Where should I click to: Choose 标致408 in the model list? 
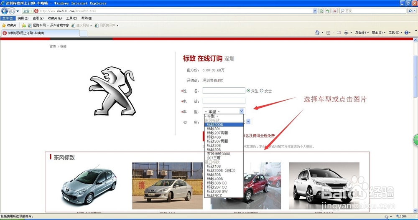click(x=224, y=137)
